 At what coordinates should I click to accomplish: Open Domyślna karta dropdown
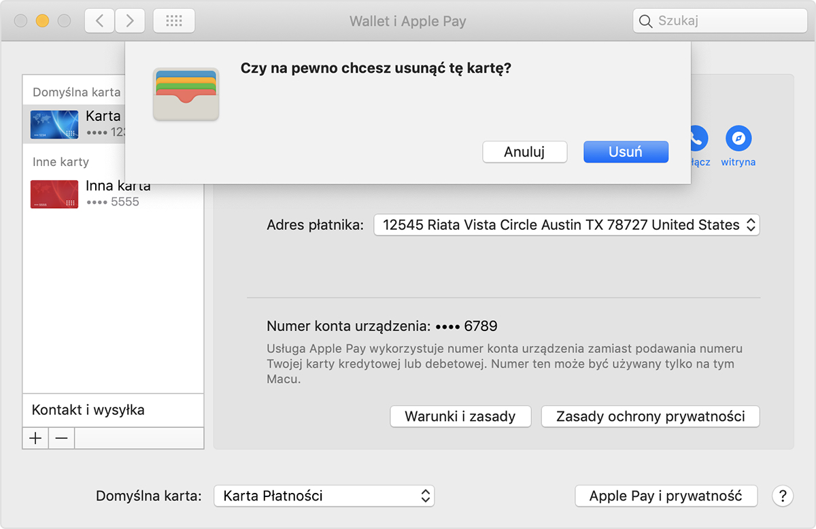pos(324,496)
